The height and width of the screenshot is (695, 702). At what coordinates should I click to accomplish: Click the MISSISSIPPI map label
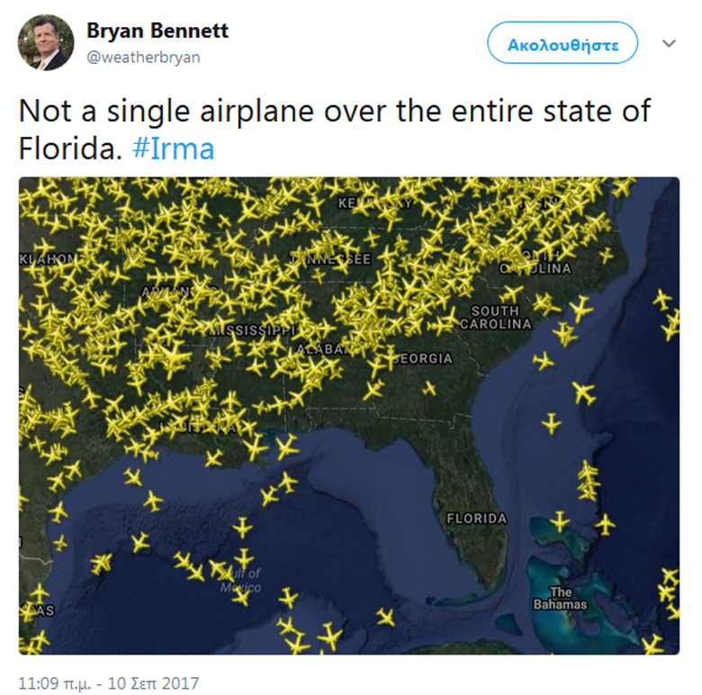pyautogui.click(x=252, y=330)
